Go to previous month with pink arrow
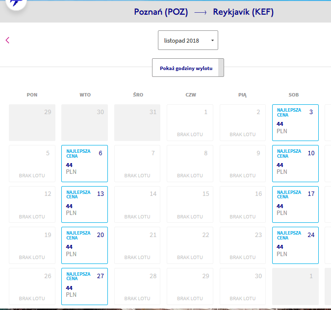The height and width of the screenshot is (310, 331). point(7,40)
